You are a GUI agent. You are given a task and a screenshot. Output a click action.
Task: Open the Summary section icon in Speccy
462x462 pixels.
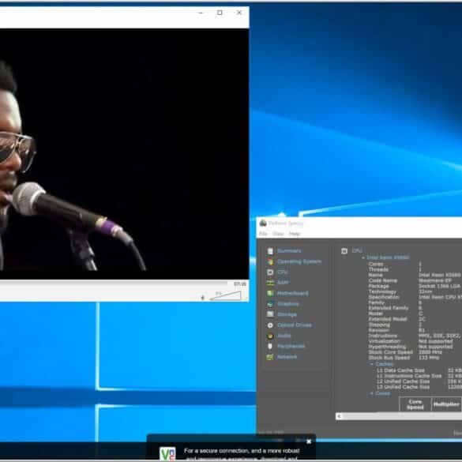(270, 251)
